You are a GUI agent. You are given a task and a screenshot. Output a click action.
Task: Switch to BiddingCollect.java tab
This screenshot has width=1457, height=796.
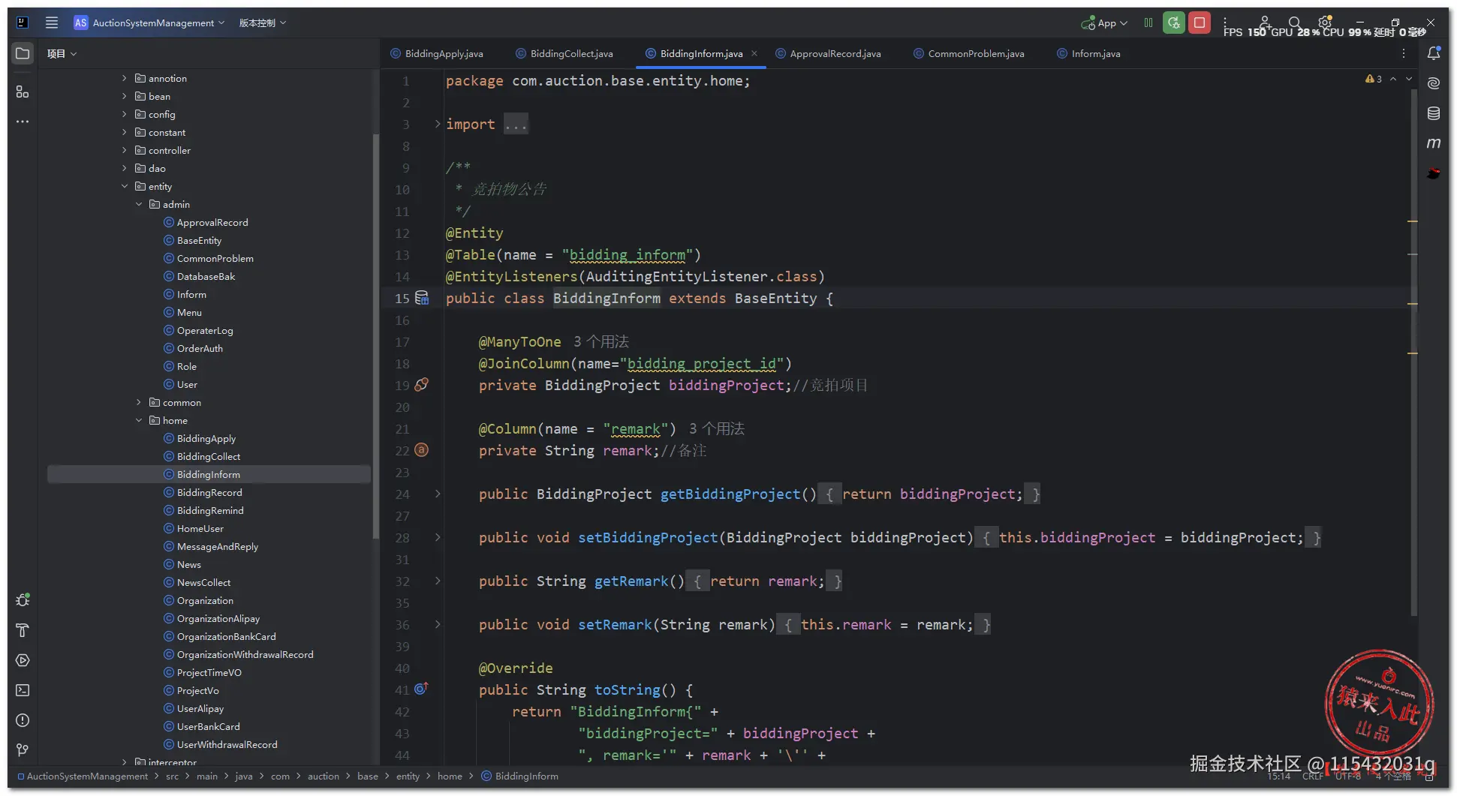pyautogui.click(x=564, y=53)
